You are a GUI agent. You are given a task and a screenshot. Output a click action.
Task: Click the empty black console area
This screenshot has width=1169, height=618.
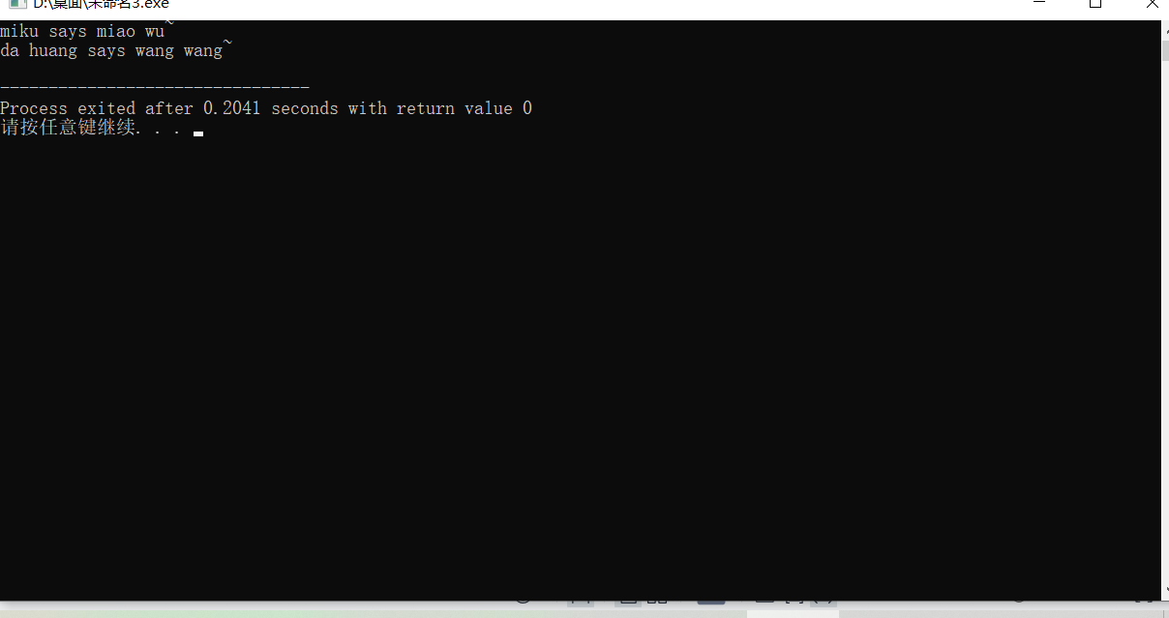tap(581, 368)
